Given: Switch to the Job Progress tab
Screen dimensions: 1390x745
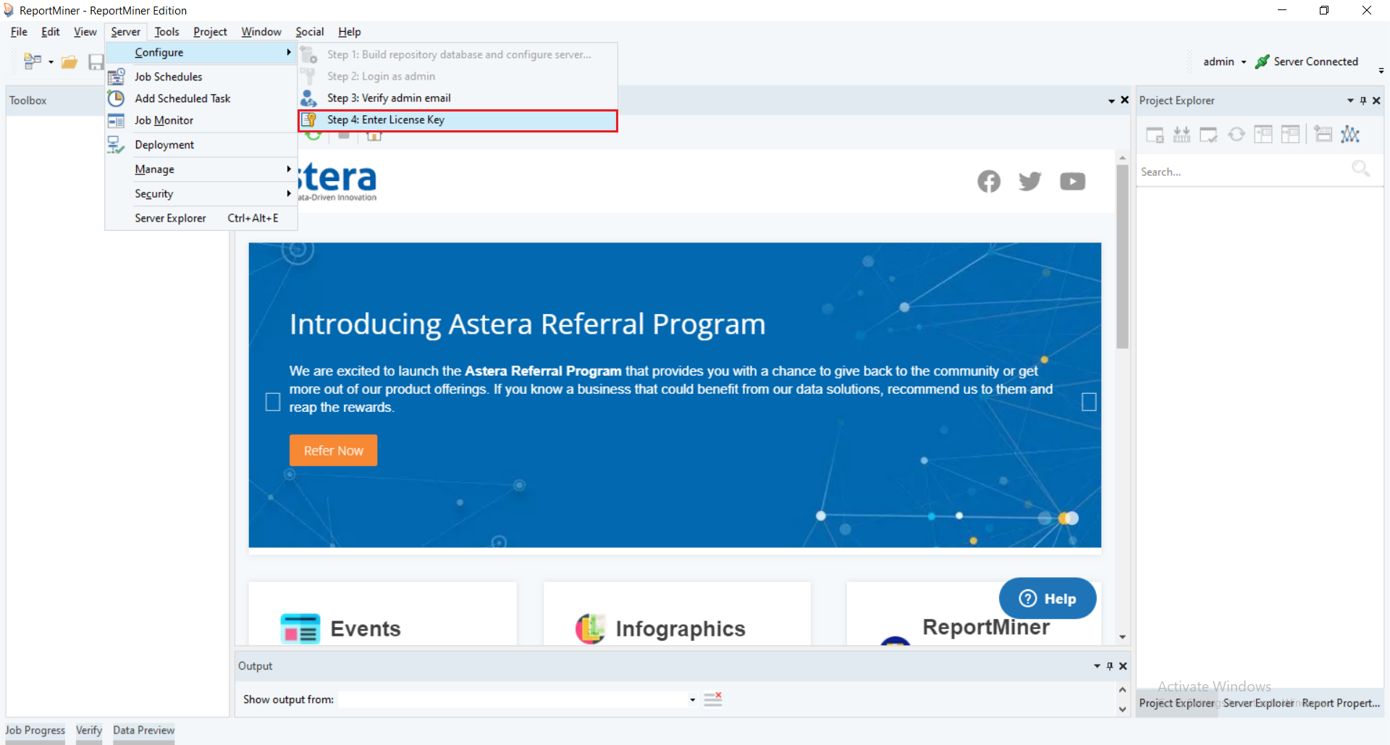Looking at the screenshot, I should click(35, 731).
